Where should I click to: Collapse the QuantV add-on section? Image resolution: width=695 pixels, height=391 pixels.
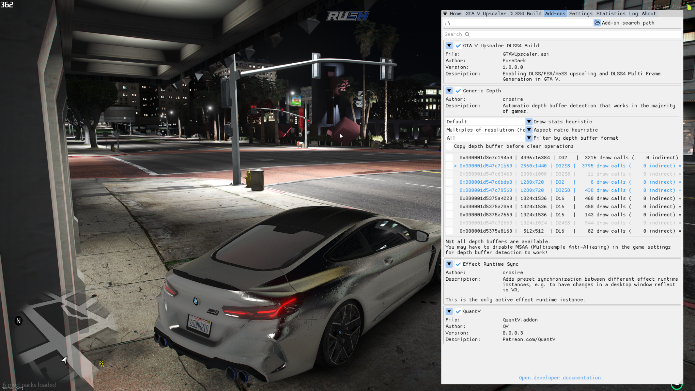[x=449, y=311]
